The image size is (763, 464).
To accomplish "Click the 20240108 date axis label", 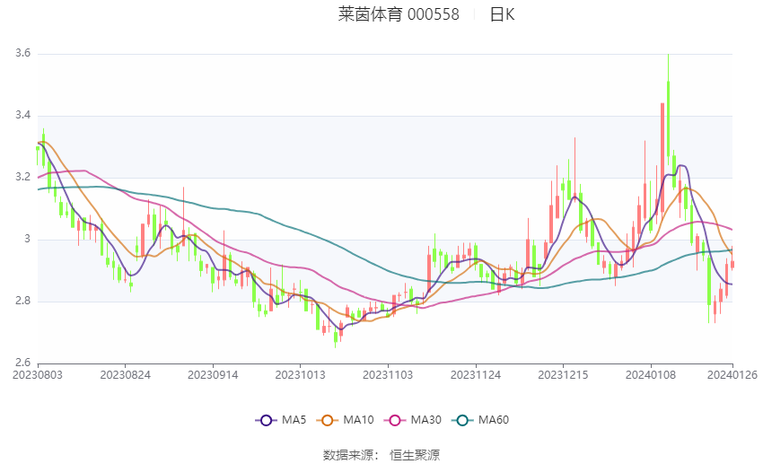I will [x=651, y=375].
